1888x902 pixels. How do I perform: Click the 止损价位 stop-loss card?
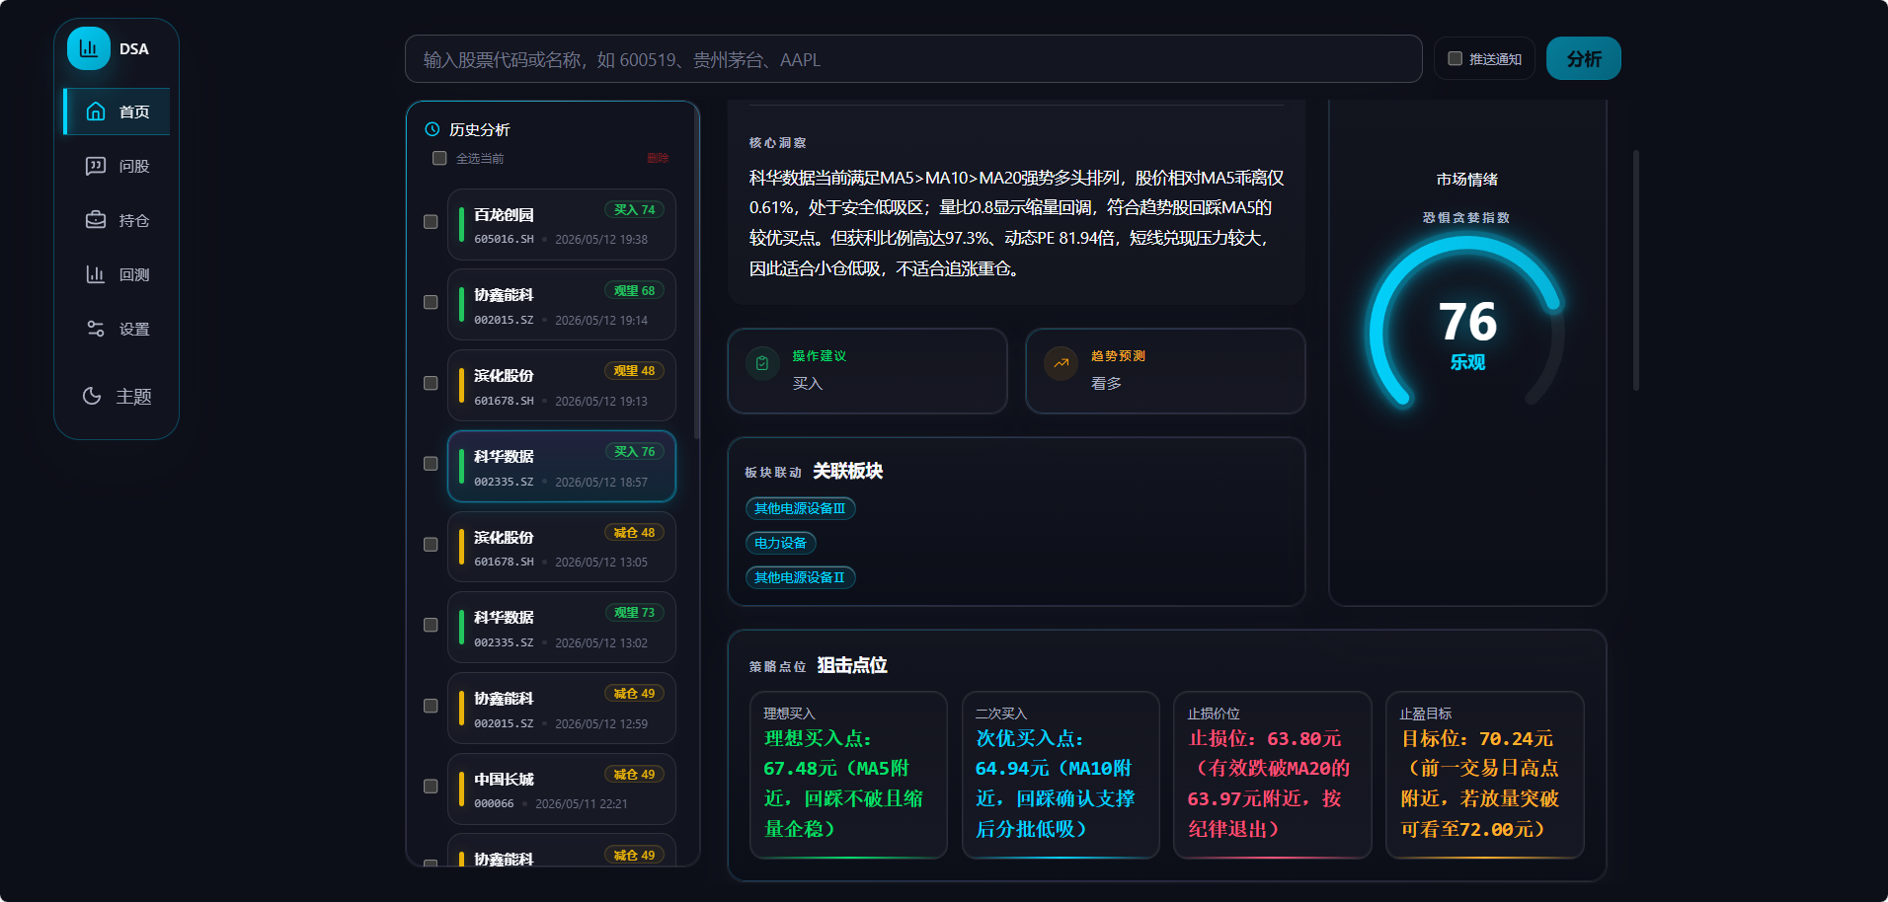[1273, 775]
